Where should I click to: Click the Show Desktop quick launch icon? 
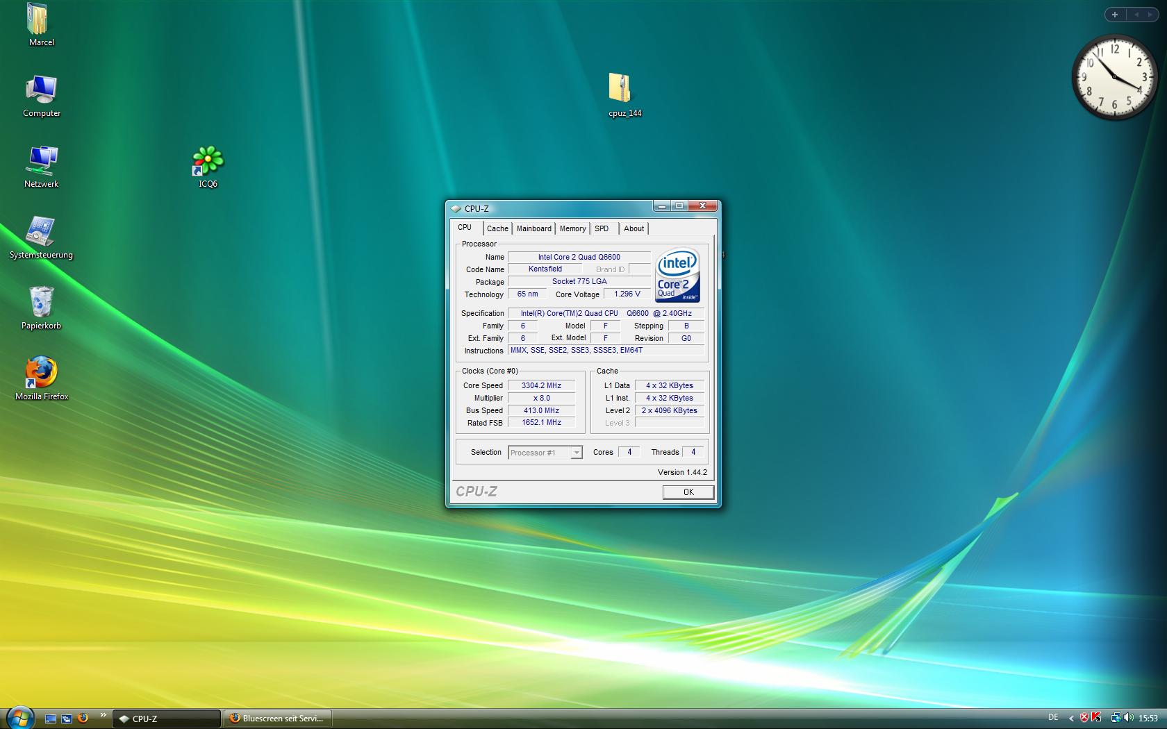coord(51,719)
